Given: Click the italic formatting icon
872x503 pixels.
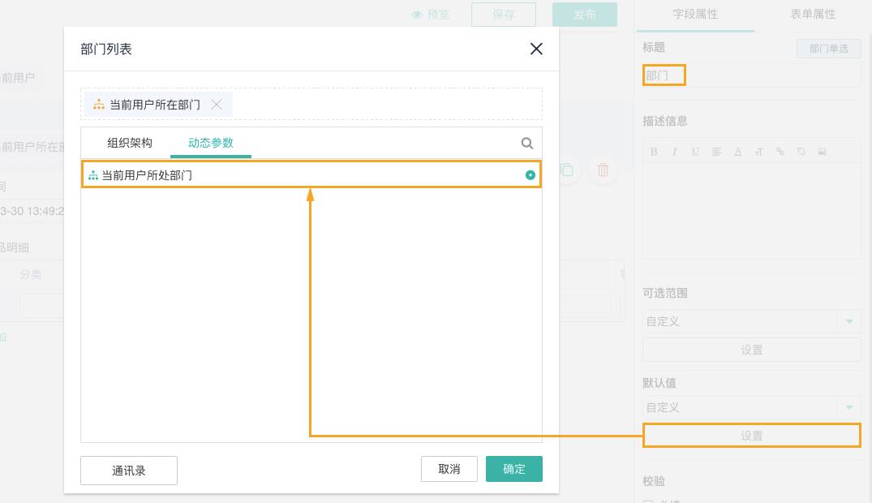Looking at the screenshot, I should click(x=674, y=152).
